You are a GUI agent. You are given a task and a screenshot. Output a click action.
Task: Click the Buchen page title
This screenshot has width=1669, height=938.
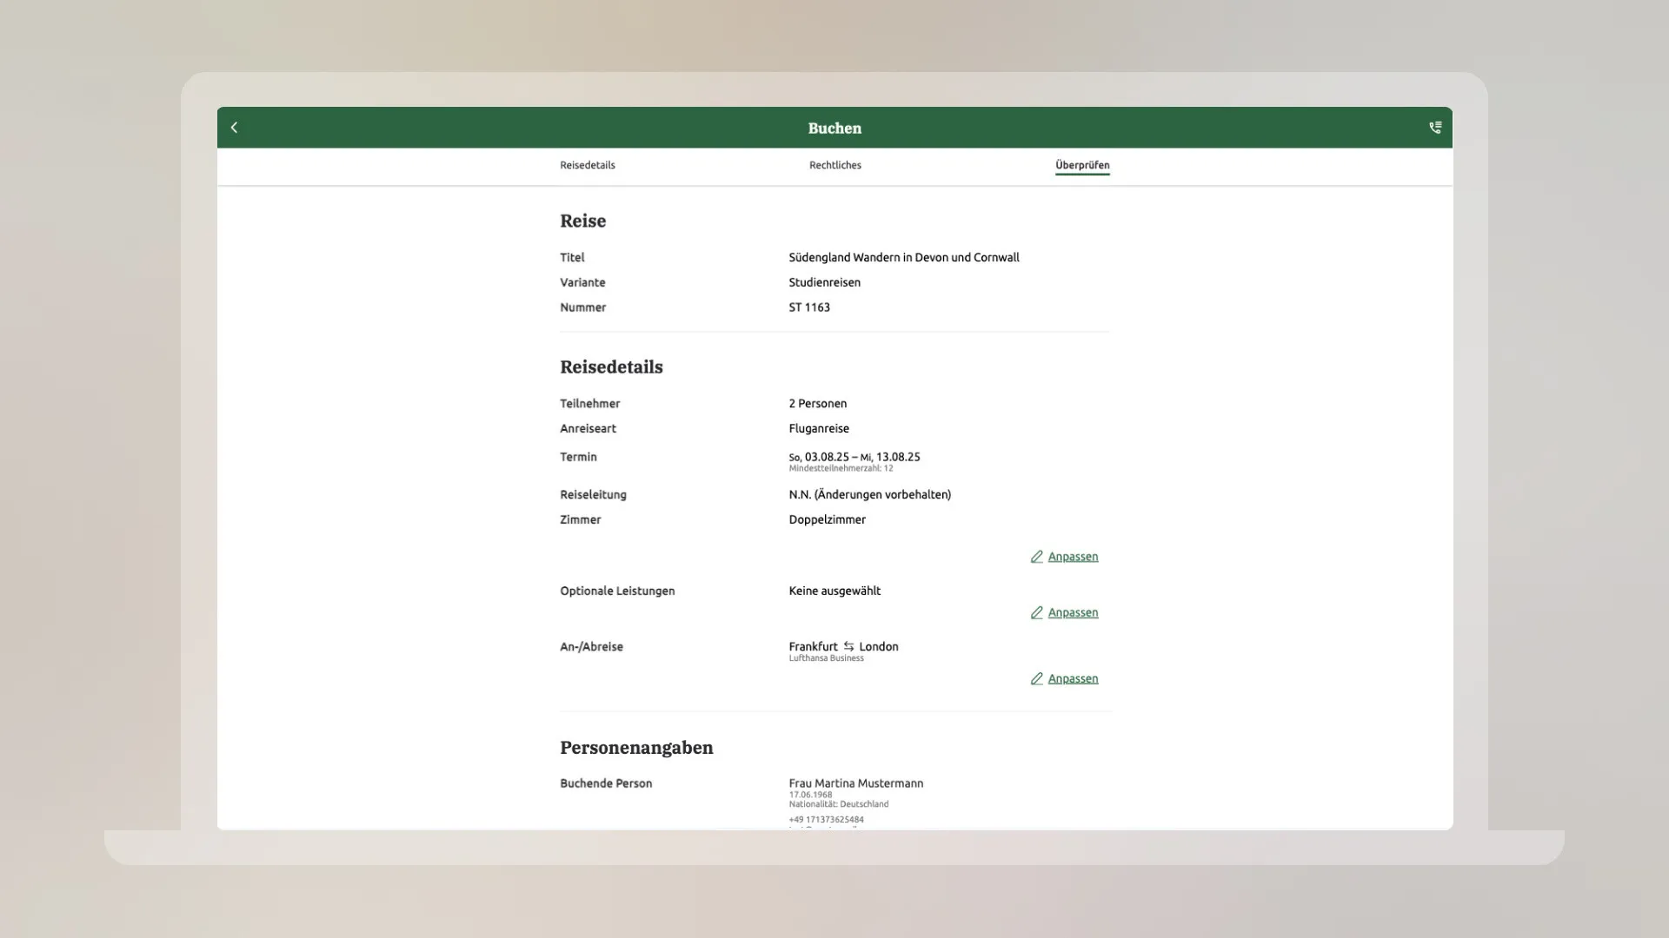(834, 128)
